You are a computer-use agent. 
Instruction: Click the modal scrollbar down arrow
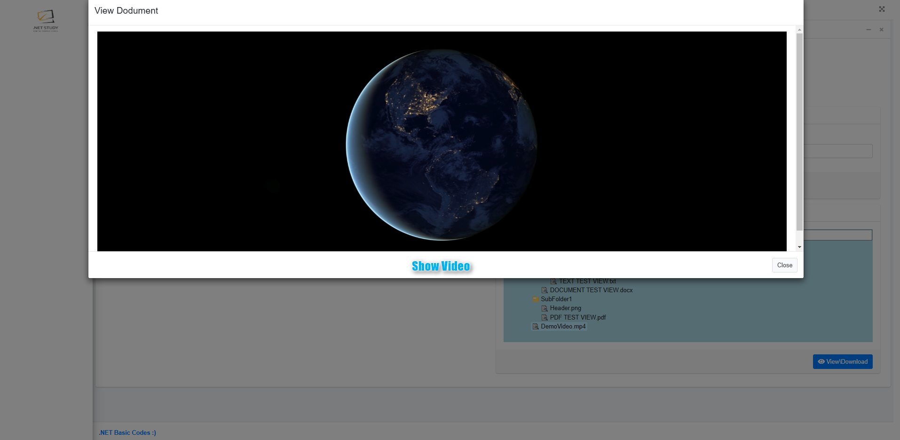click(x=799, y=247)
